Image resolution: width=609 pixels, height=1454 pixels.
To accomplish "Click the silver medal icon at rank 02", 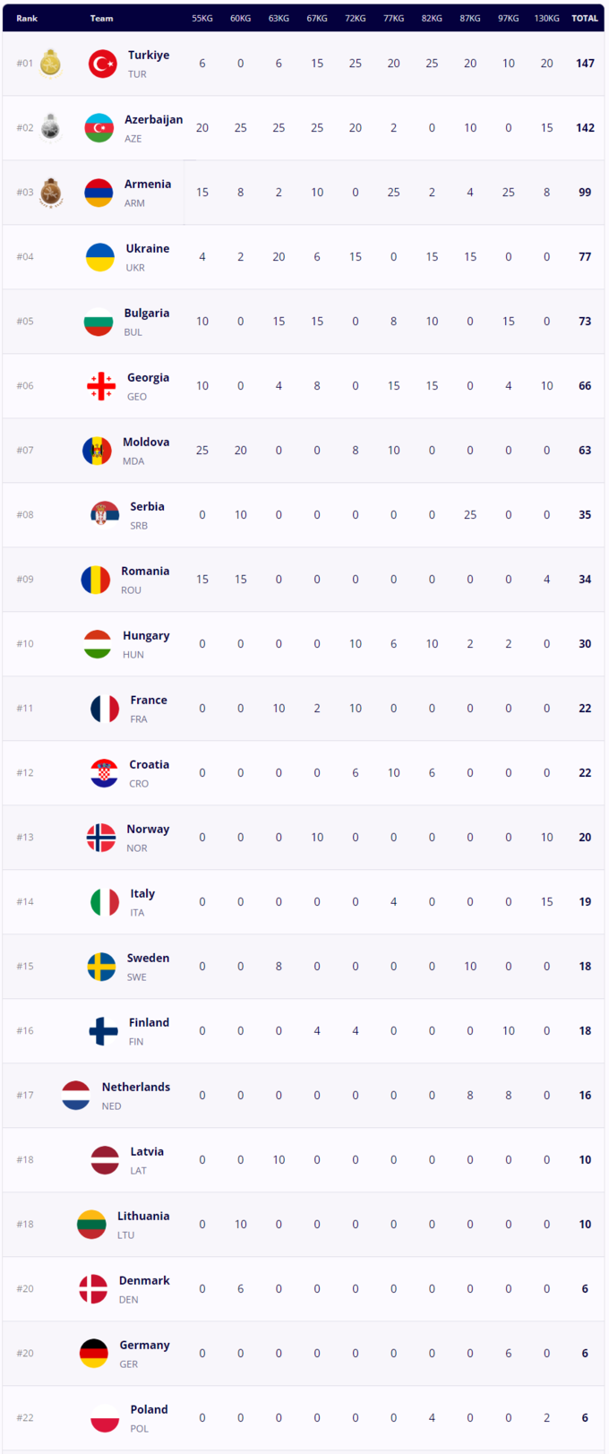I will tap(50, 128).
